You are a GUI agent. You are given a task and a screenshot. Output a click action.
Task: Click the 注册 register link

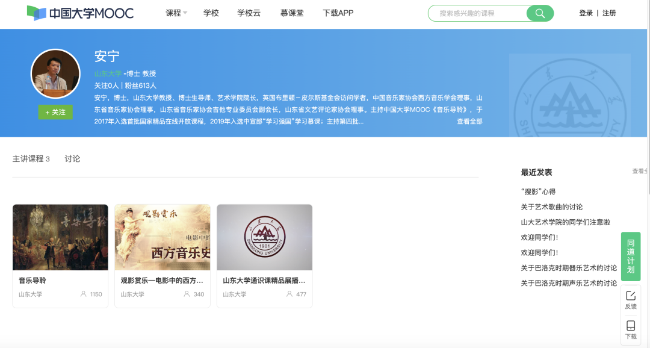click(x=608, y=13)
